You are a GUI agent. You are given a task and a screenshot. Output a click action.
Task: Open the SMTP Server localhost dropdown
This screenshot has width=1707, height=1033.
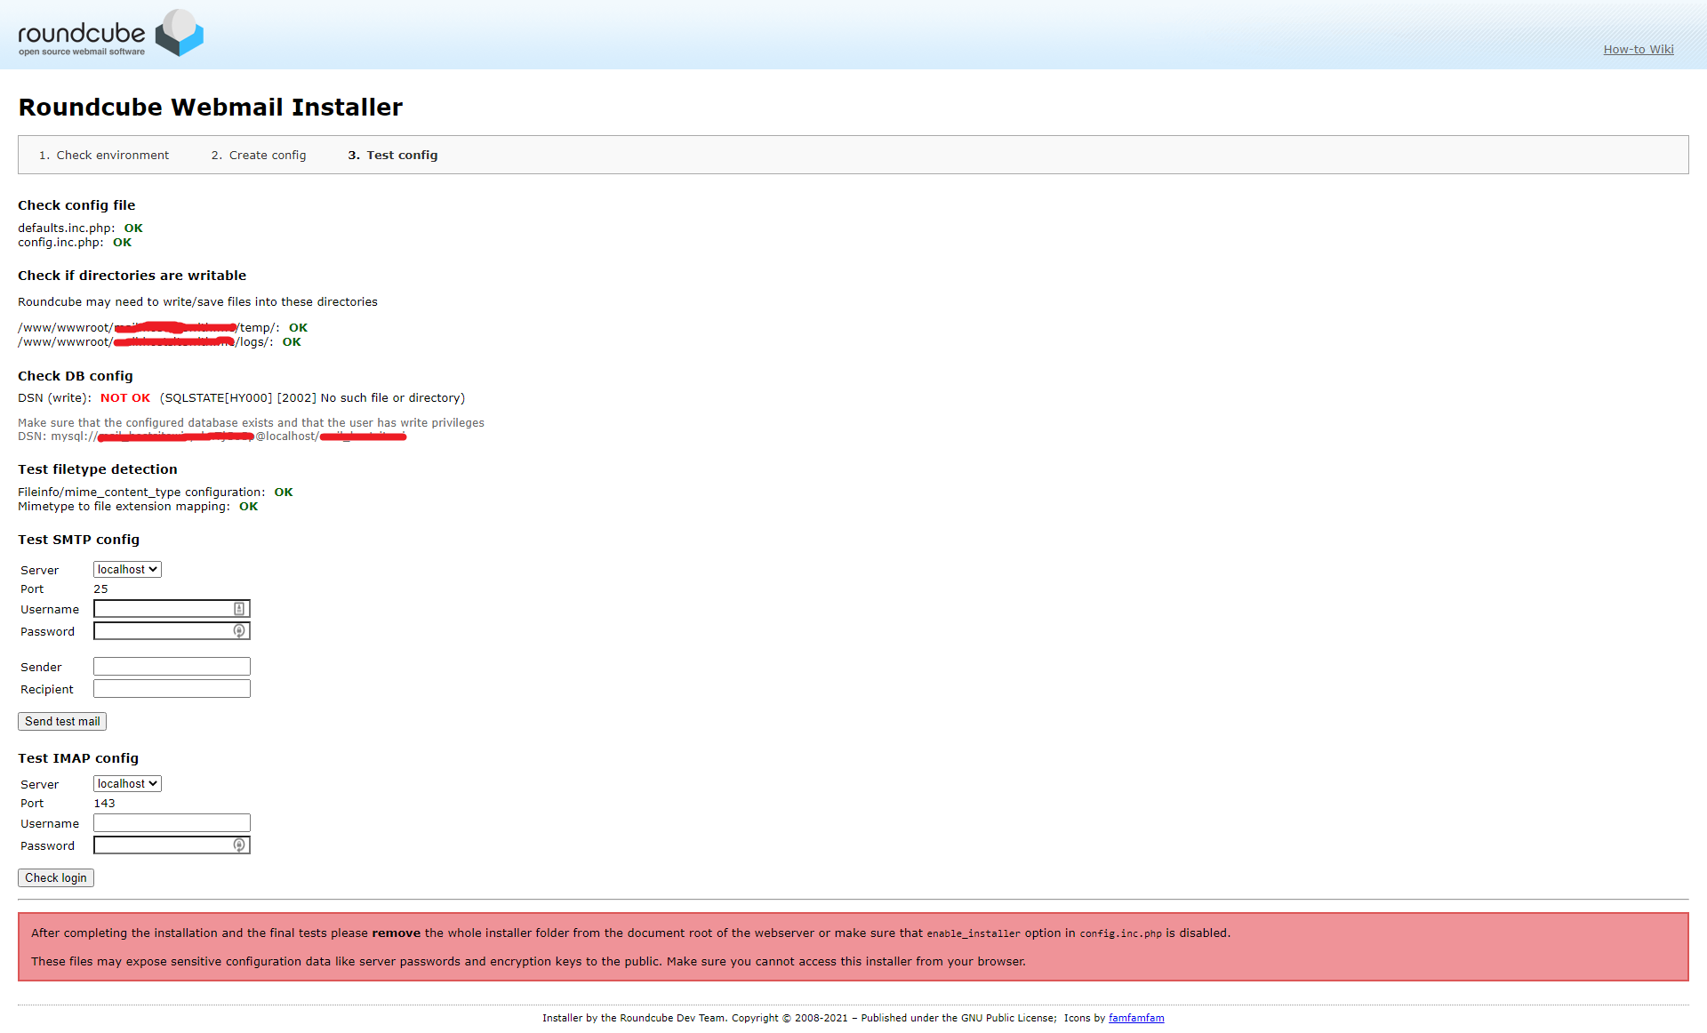point(127,570)
